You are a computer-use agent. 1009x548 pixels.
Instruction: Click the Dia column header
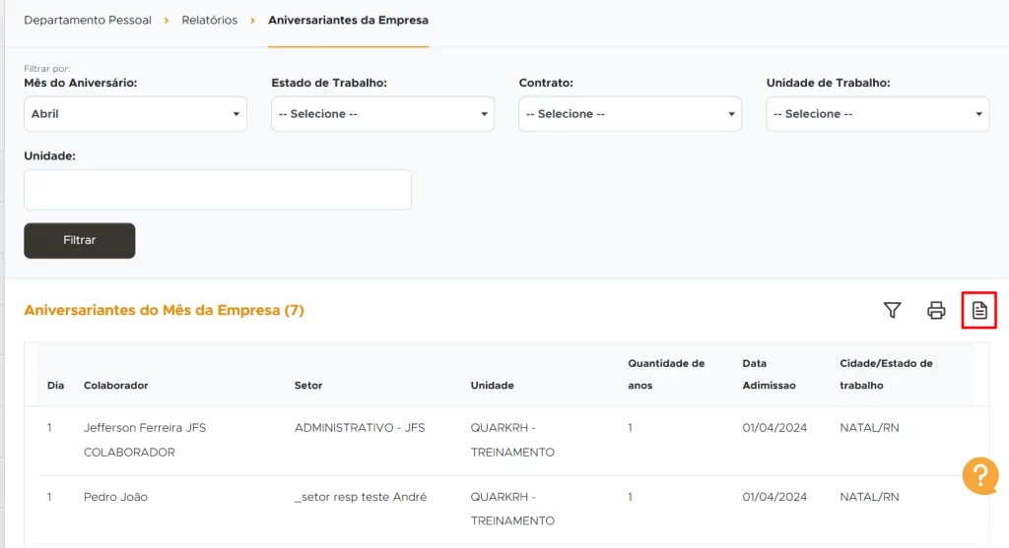(x=55, y=386)
